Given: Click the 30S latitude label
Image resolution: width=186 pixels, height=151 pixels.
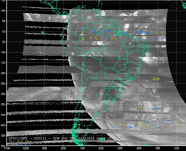Looking at the screenshot, I should pyautogui.click(x=3, y=94).
